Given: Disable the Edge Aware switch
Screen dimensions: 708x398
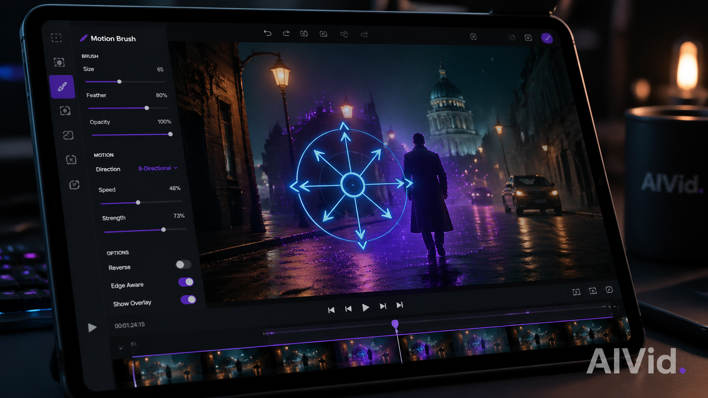Looking at the screenshot, I should (186, 282).
